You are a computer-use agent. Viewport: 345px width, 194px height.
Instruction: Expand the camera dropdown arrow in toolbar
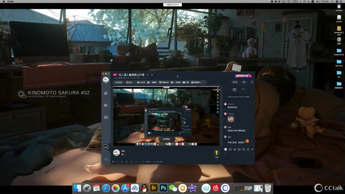(x=151, y=82)
